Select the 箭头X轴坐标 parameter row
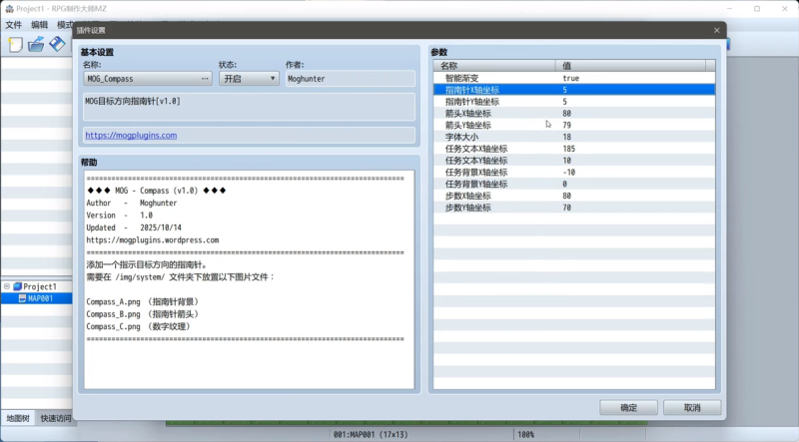The image size is (799, 442). point(574,114)
